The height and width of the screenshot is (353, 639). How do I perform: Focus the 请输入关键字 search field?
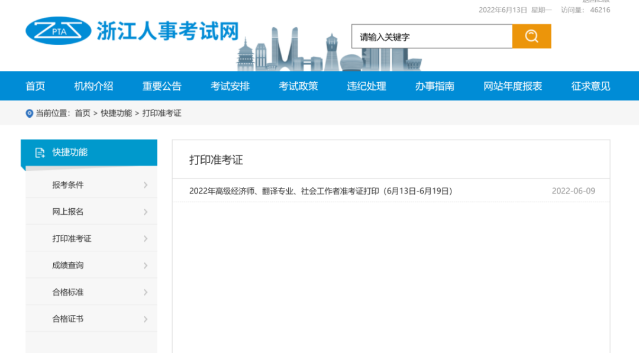[x=432, y=37]
